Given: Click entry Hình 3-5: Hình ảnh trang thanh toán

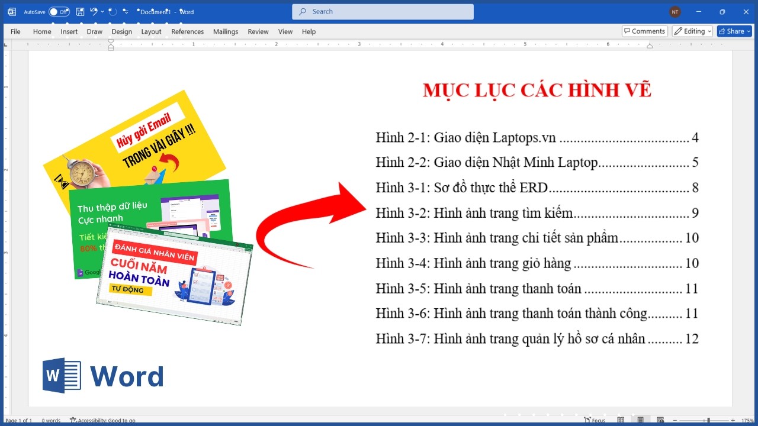Looking at the screenshot, I should 537,289.
